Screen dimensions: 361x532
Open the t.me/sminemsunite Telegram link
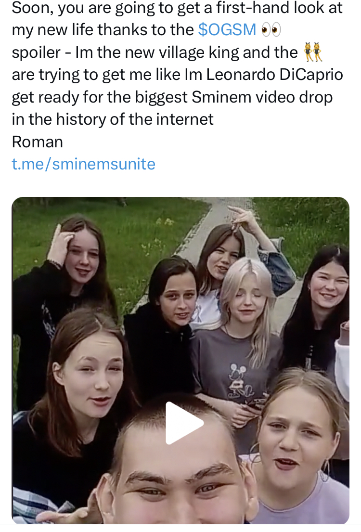pyautogui.click(x=83, y=164)
